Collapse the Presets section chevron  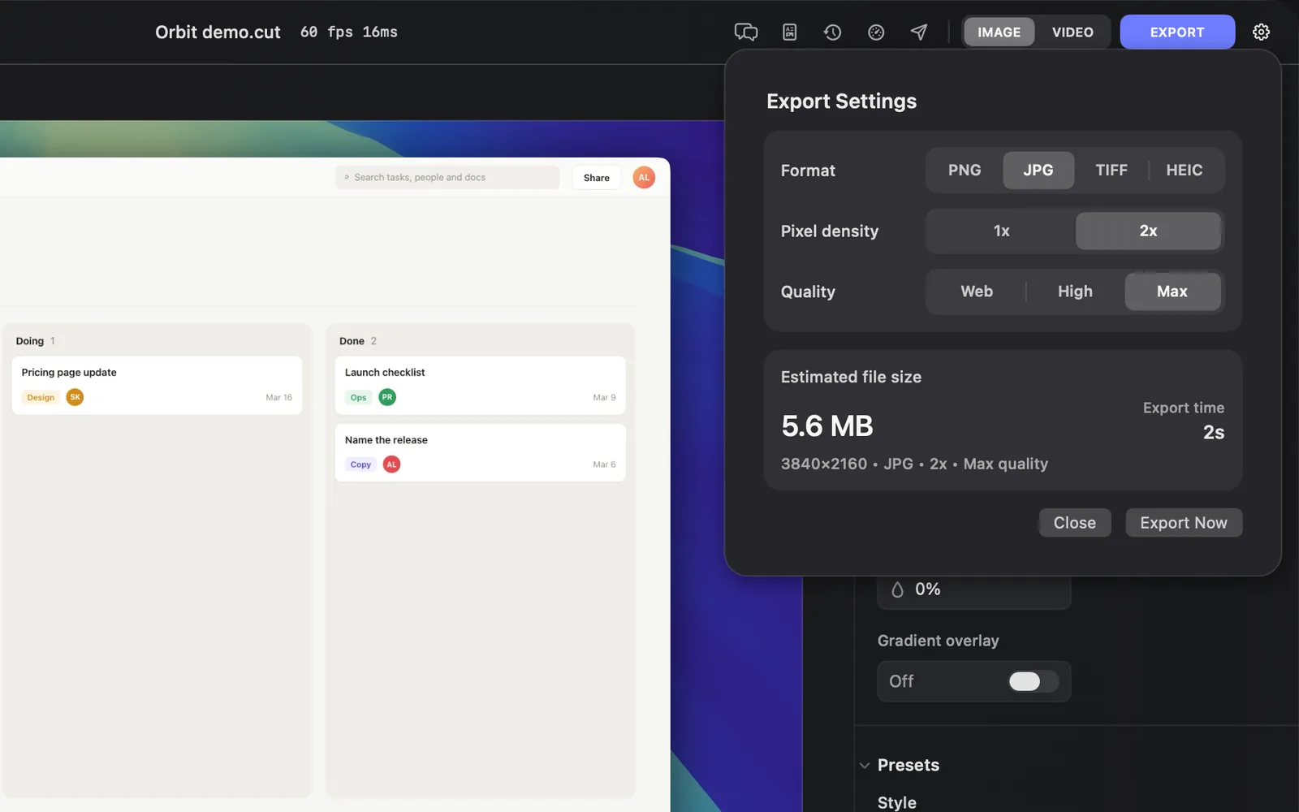tap(865, 765)
